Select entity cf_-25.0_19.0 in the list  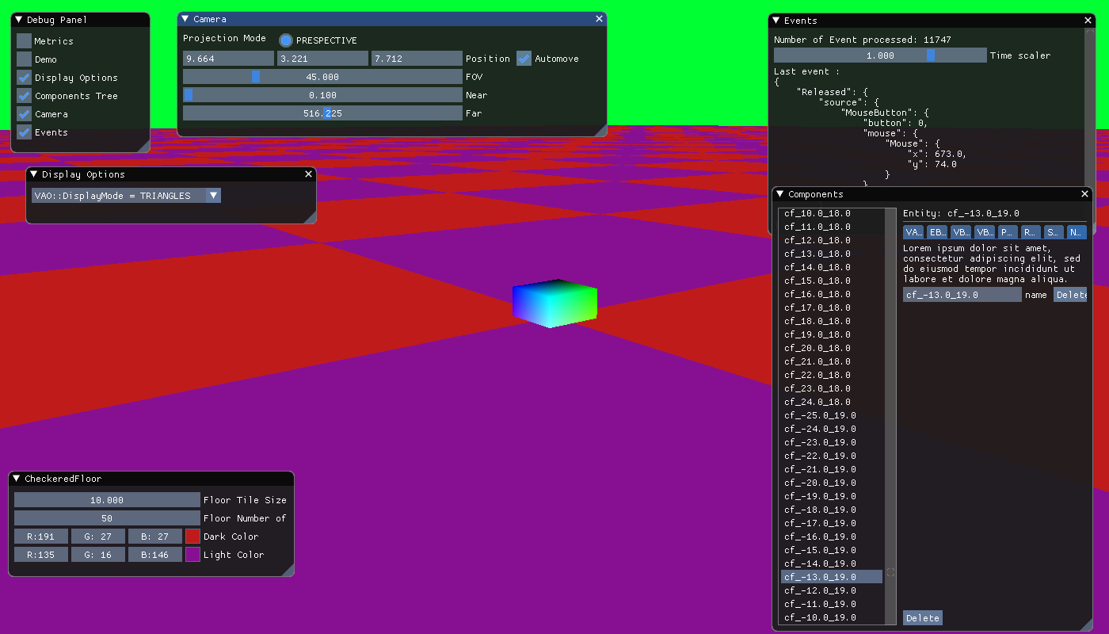(x=832, y=415)
